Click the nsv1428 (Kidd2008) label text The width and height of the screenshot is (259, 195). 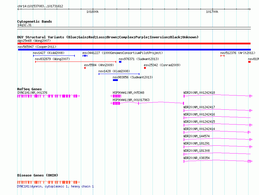tap(114, 71)
